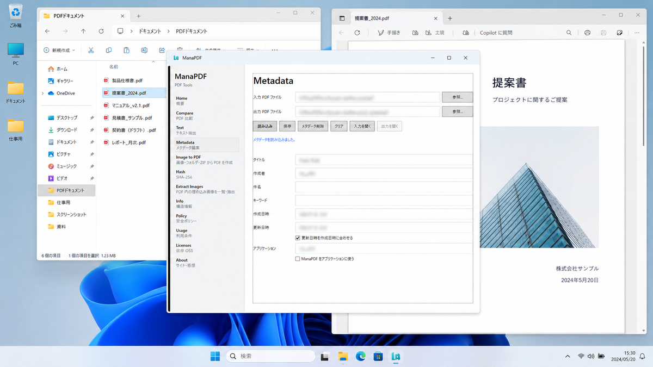
Task: Click the 入力を開く button
Action: click(362, 126)
